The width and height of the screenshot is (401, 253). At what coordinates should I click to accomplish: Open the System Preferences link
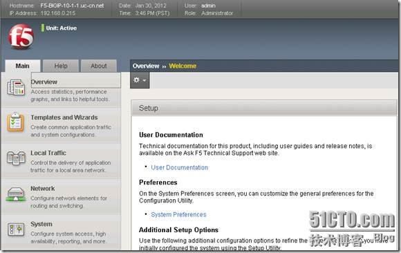178,214
